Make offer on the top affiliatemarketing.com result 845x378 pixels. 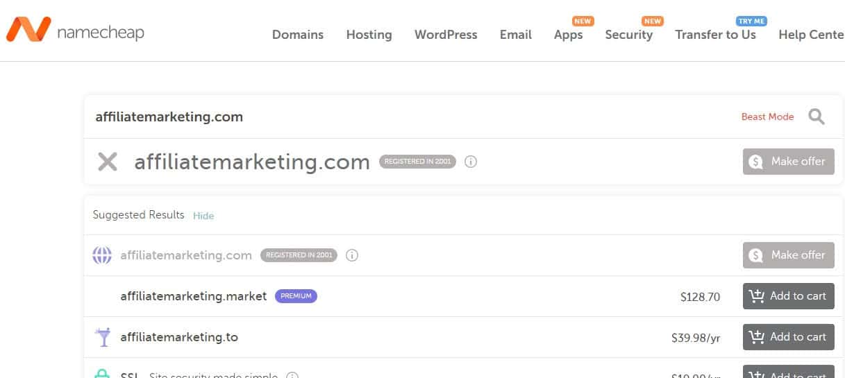pos(788,162)
